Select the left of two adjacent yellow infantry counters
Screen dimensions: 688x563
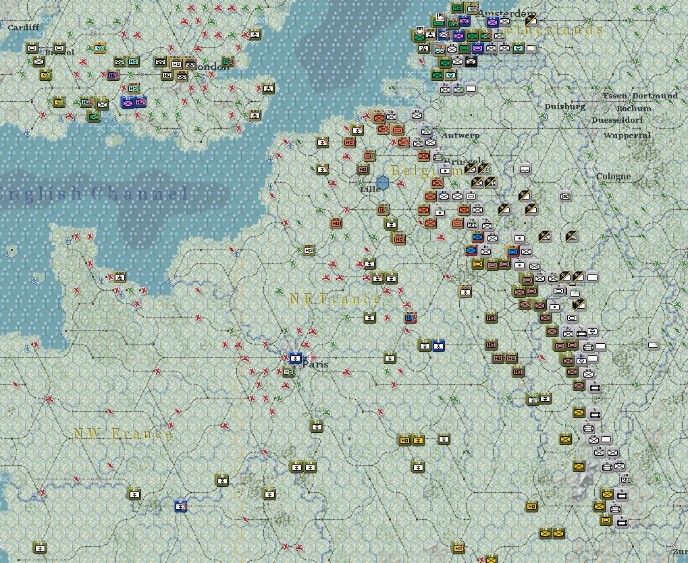pos(545,533)
